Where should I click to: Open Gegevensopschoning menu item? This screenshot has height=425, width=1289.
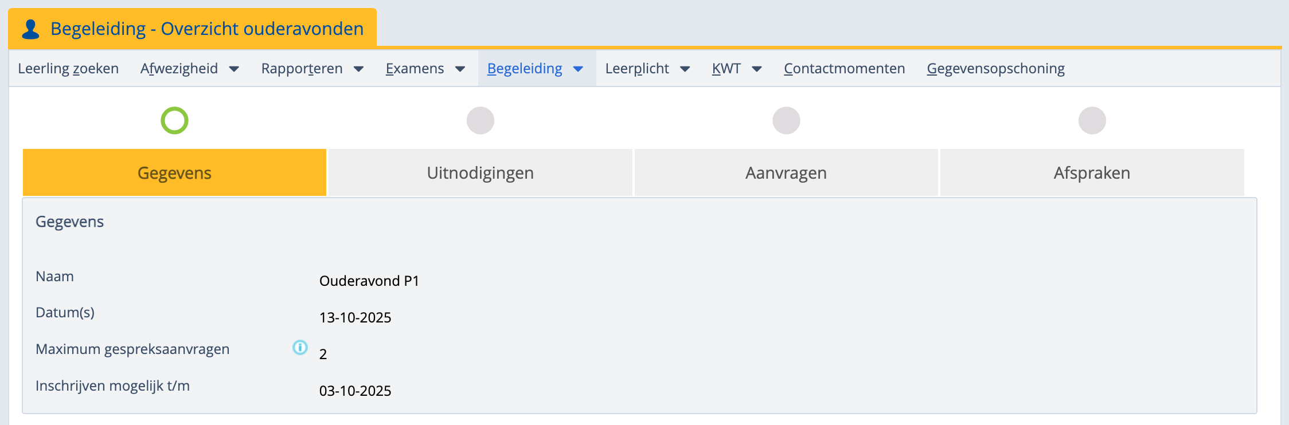pos(995,69)
